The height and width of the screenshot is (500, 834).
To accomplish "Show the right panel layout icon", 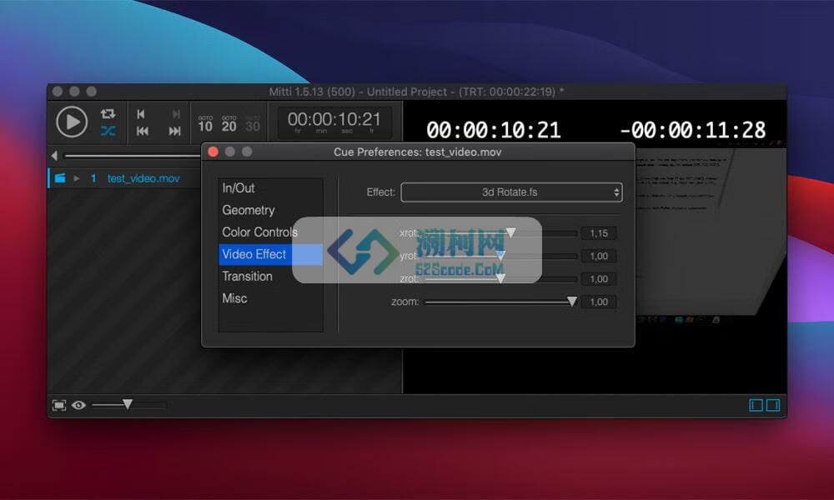I will pyautogui.click(x=773, y=406).
